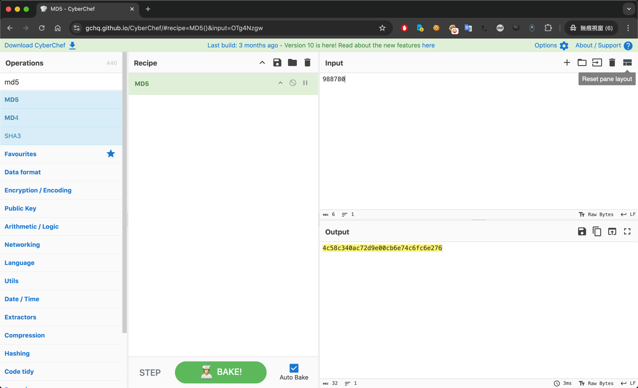
Task: Expand the Data format category
Action: tap(61, 172)
